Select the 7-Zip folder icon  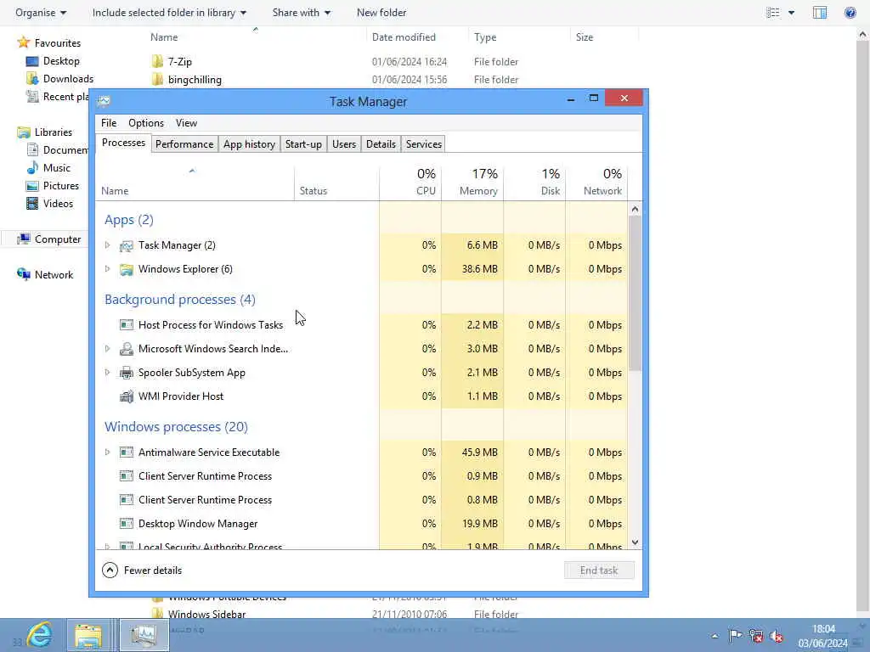click(x=157, y=61)
